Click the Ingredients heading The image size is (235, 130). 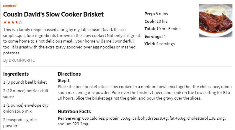pos(16,74)
